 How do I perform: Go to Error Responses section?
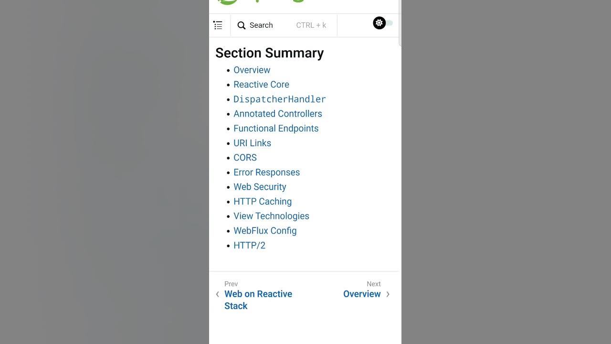tap(266, 172)
